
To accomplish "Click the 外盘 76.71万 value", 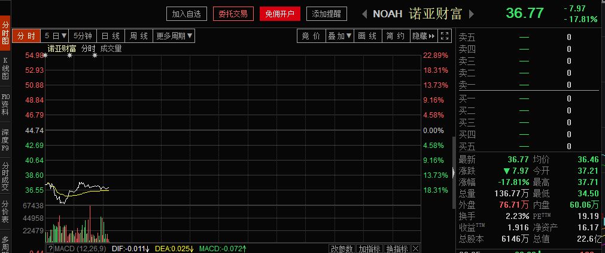I will pos(515,205).
